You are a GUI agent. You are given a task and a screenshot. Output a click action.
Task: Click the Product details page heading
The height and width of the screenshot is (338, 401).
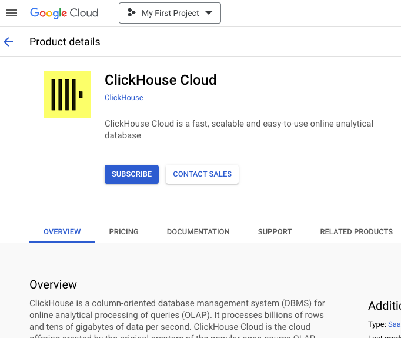(x=65, y=42)
